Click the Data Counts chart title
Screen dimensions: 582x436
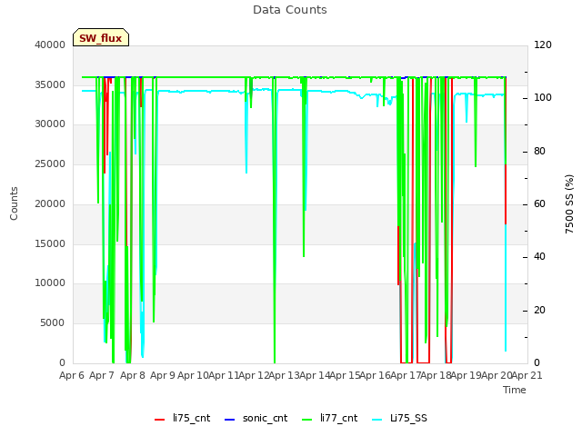[x=290, y=10]
